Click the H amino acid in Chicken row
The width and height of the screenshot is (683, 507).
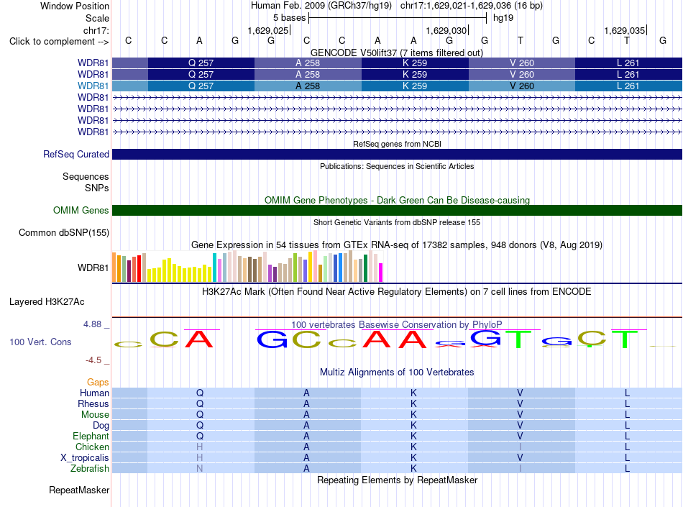tap(199, 447)
